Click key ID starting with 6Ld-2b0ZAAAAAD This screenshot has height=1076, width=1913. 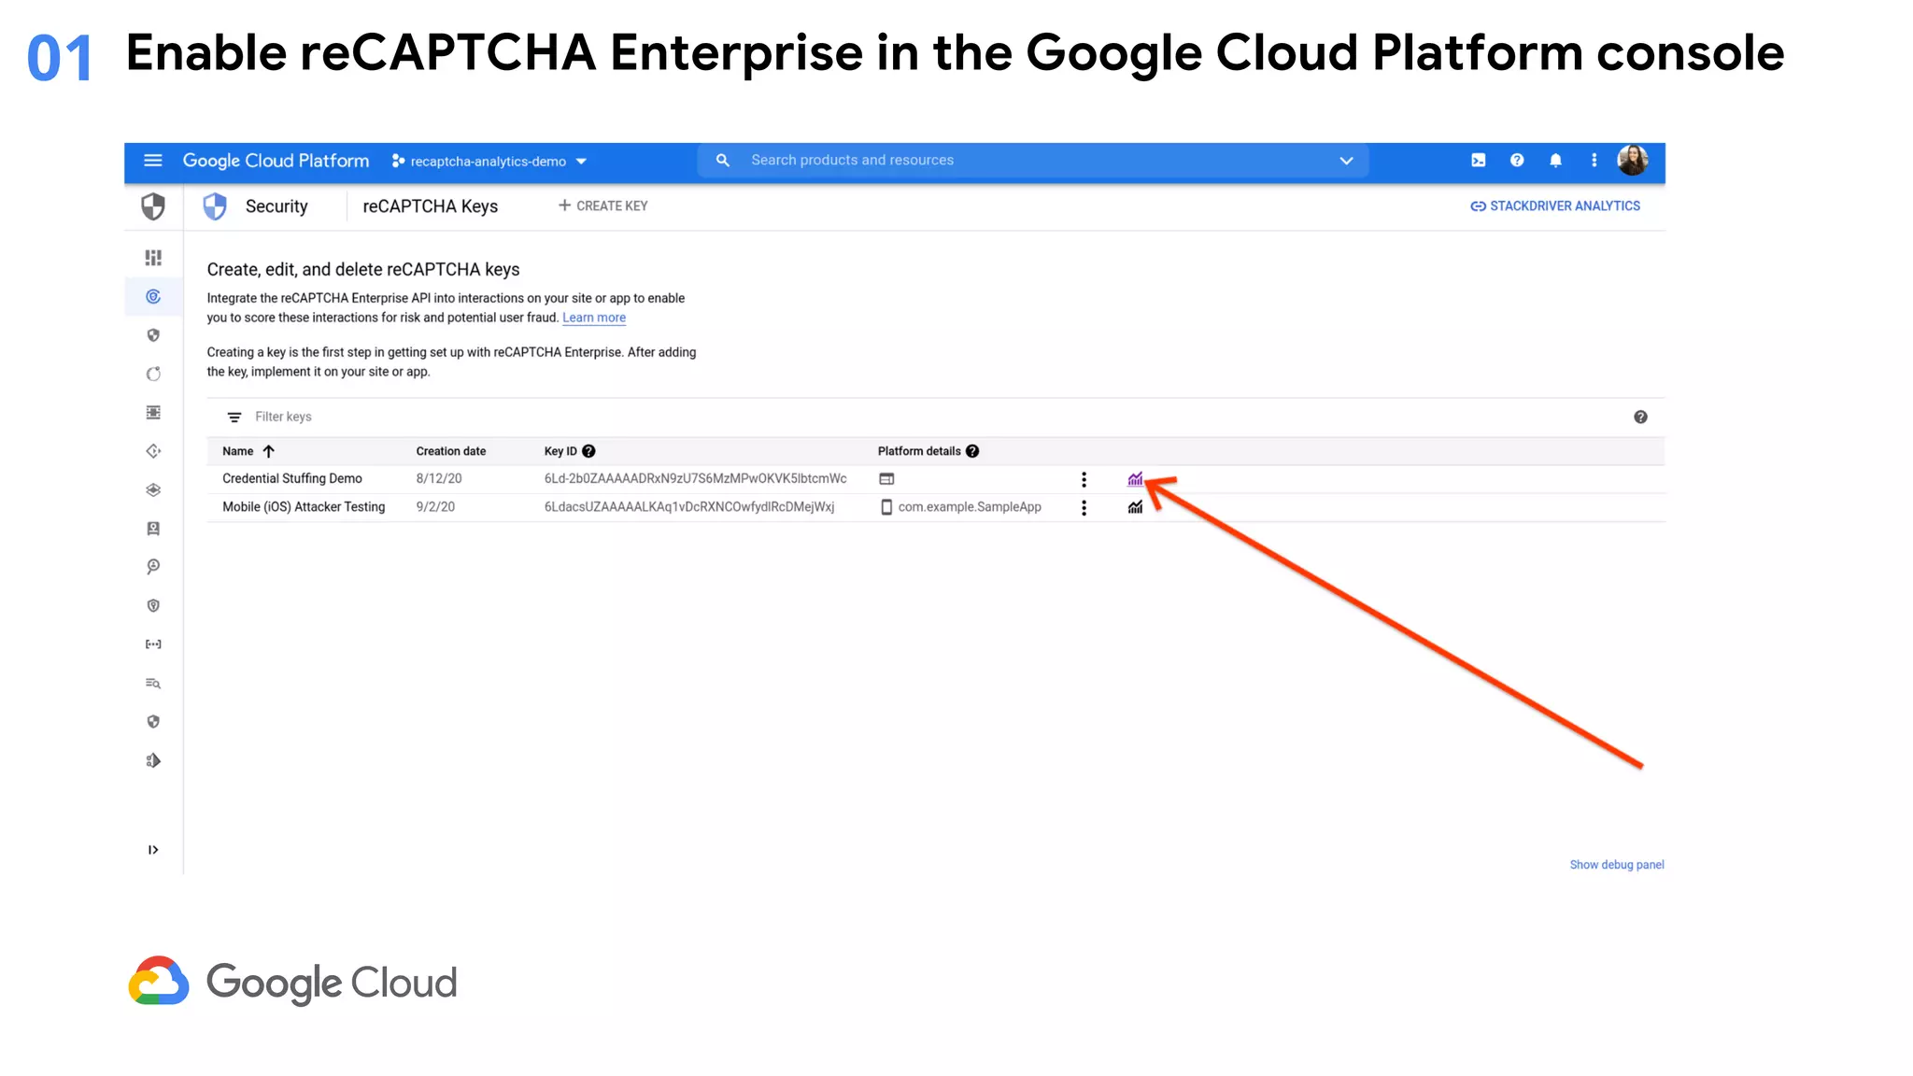(x=695, y=478)
